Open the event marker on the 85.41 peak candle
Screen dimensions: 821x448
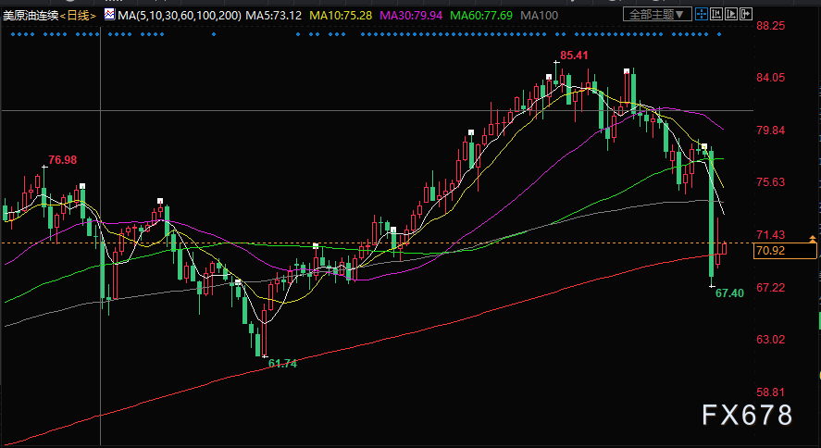coord(549,77)
